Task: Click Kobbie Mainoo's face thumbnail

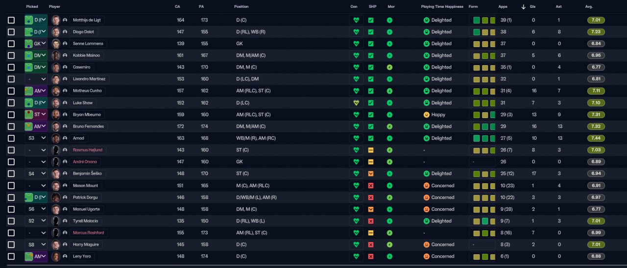Action: (56, 55)
